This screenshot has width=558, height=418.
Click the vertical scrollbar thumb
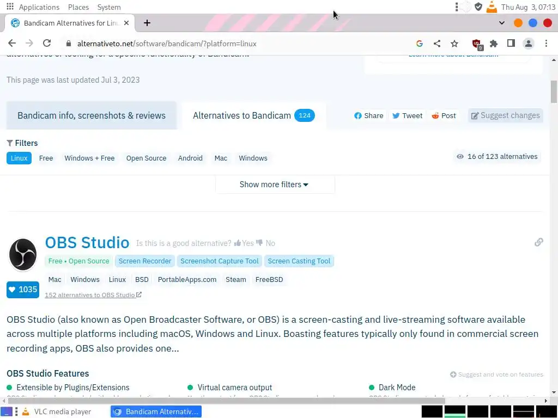(554, 91)
